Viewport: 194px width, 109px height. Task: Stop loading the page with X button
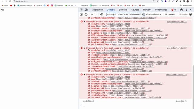(x=10, y=1)
